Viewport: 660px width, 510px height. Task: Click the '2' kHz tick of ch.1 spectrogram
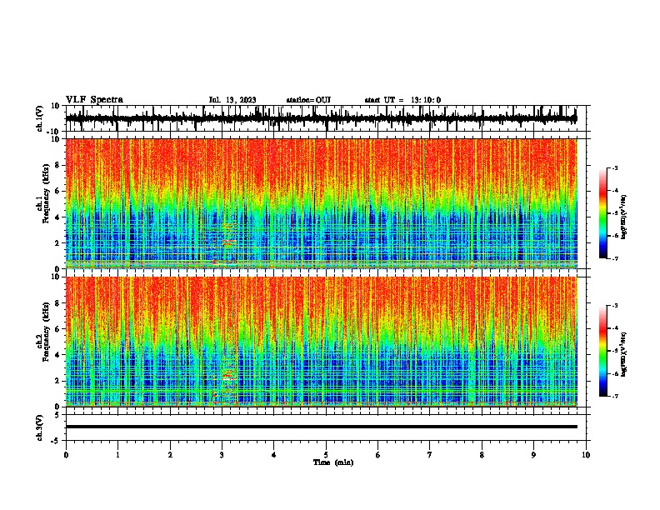[x=57, y=242]
